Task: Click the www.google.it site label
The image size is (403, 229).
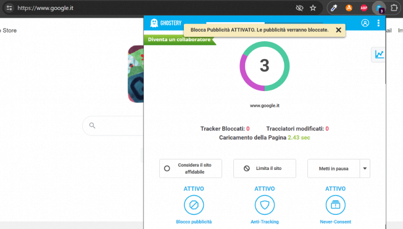Action: click(x=265, y=105)
